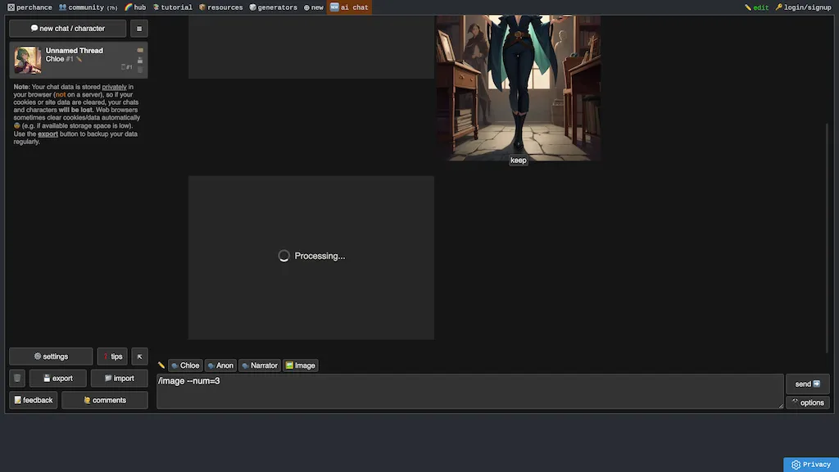
Task: Edit Chloe character with pencil icon
Action: pos(79,59)
